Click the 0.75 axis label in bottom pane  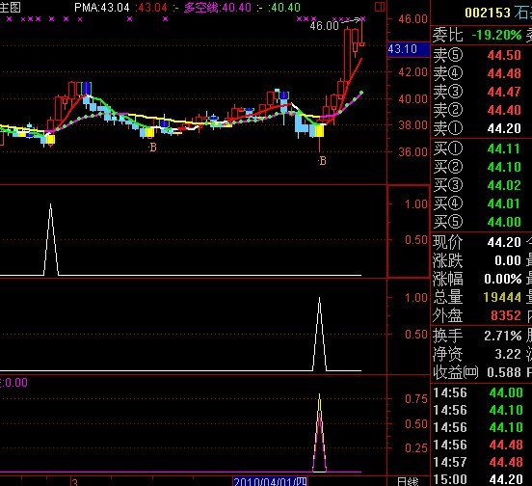click(x=416, y=399)
